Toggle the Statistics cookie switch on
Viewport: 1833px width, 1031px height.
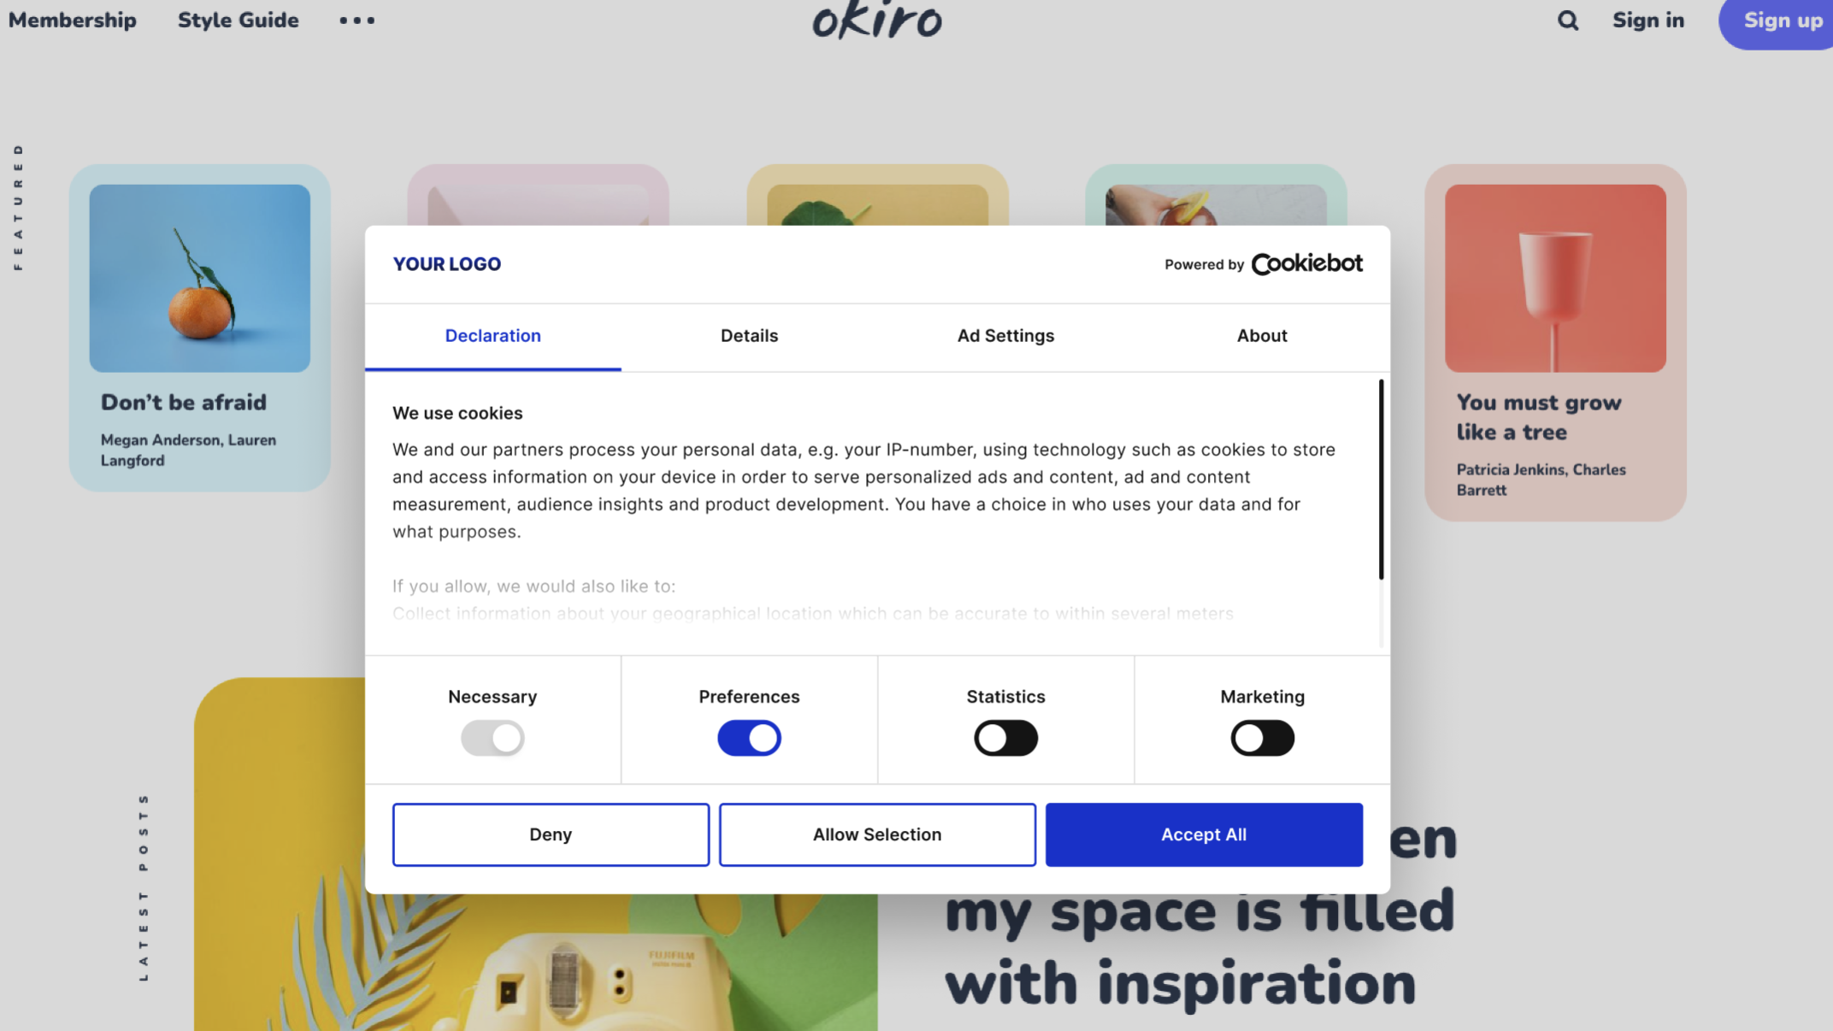[1005, 738]
